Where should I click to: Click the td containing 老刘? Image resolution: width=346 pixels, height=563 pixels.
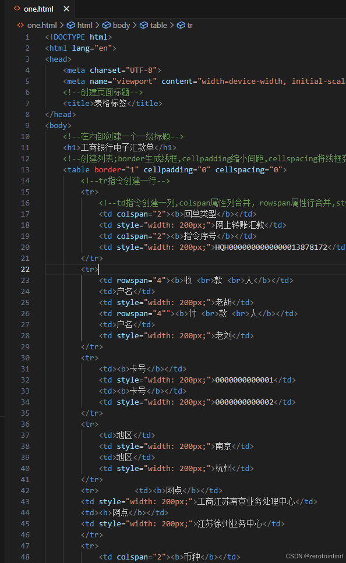[x=176, y=336]
